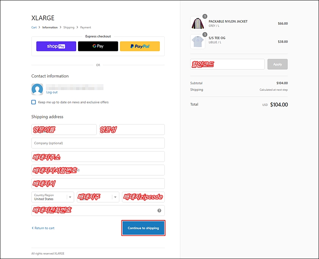The height and width of the screenshot is (259, 319).
Task: Open the State dropdown
Action: click(98, 197)
